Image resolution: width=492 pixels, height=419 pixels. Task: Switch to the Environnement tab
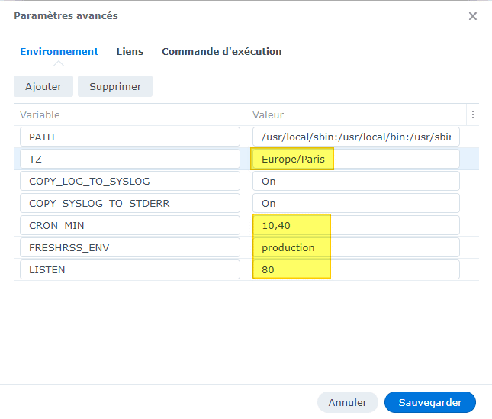click(x=59, y=52)
